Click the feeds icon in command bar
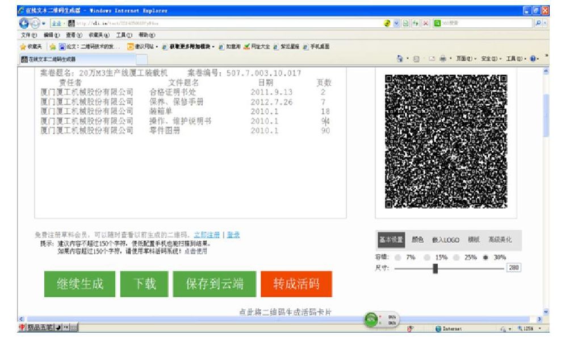Viewport: 565px width, 348px height. tap(416, 59)
